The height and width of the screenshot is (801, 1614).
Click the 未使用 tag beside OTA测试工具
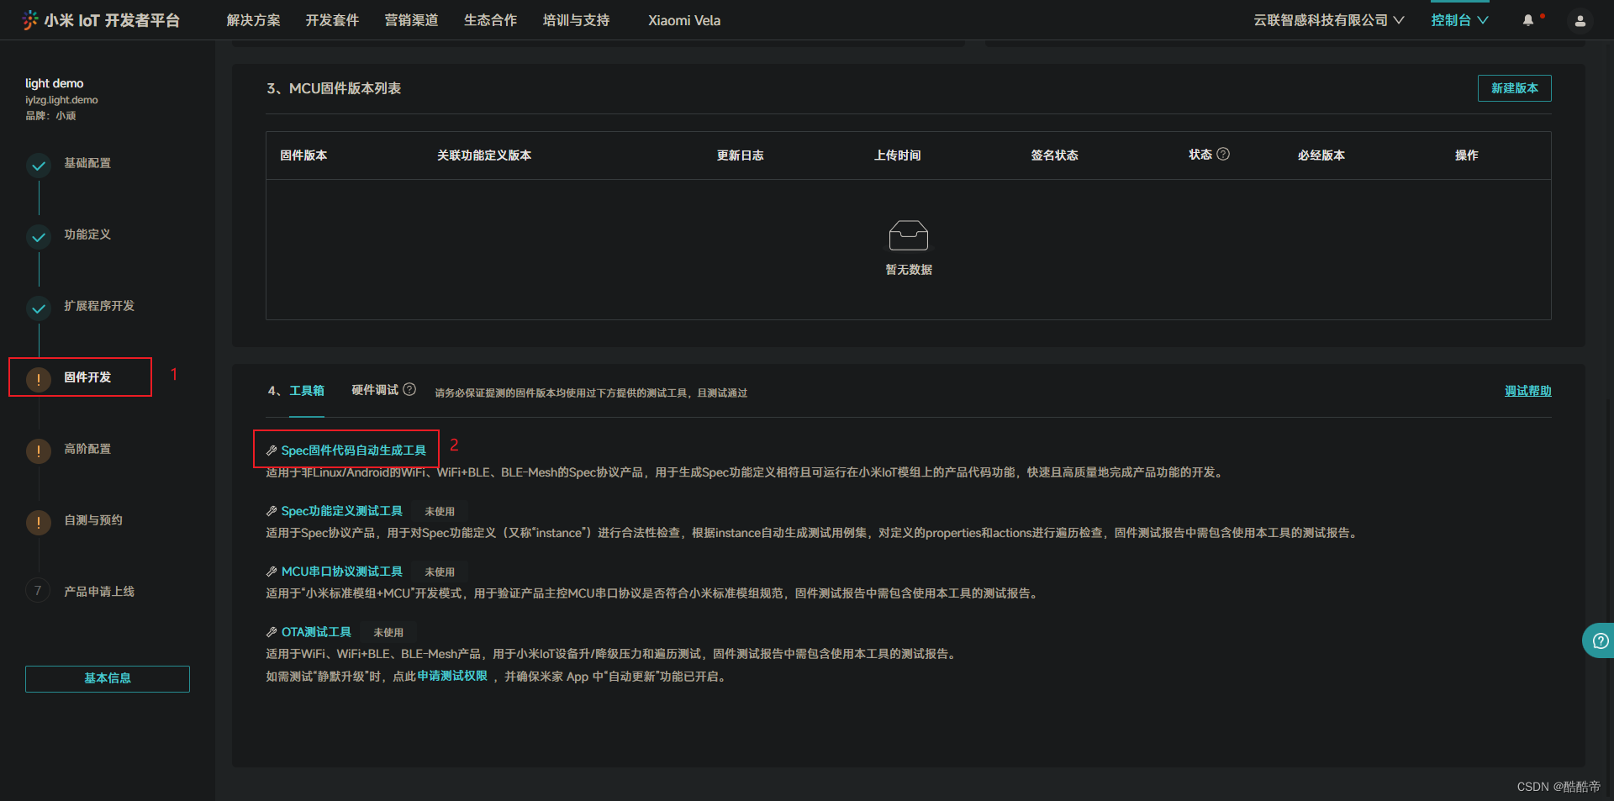(388, 632)
